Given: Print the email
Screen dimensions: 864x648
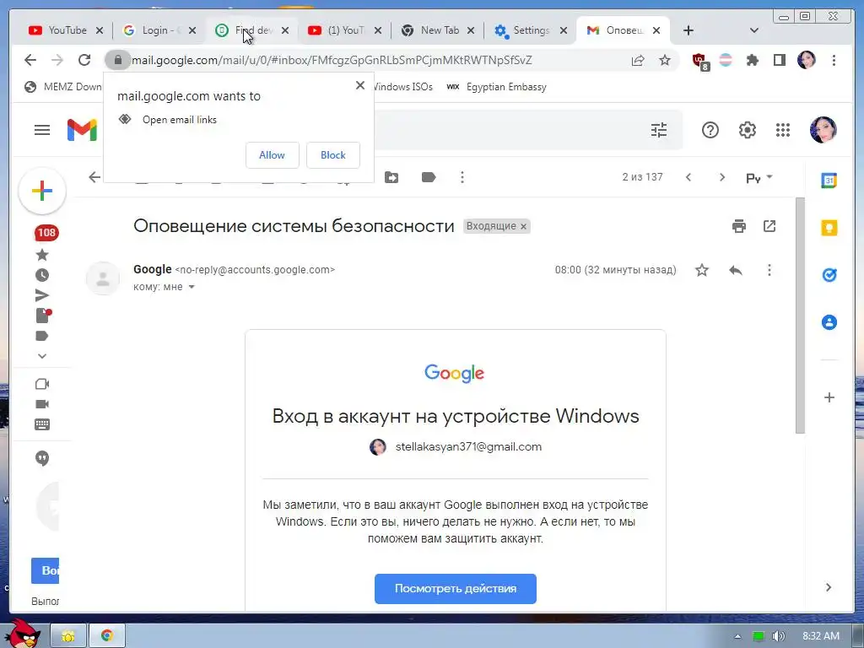Looking at the screenshot, I should pyautogui.click(x=739, y=226).
